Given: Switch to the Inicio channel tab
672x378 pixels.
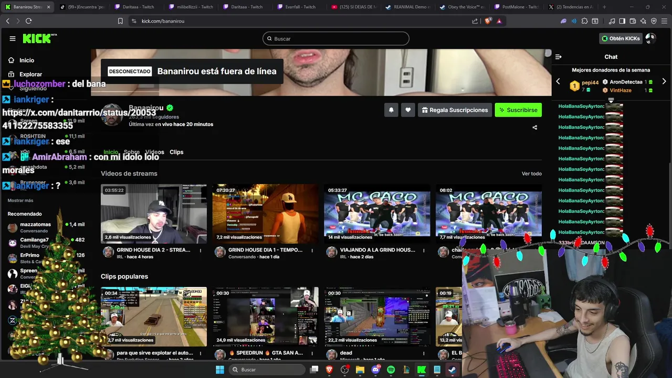Looking at the screenshot, I should pyautogui.click(x=111, y=152).
